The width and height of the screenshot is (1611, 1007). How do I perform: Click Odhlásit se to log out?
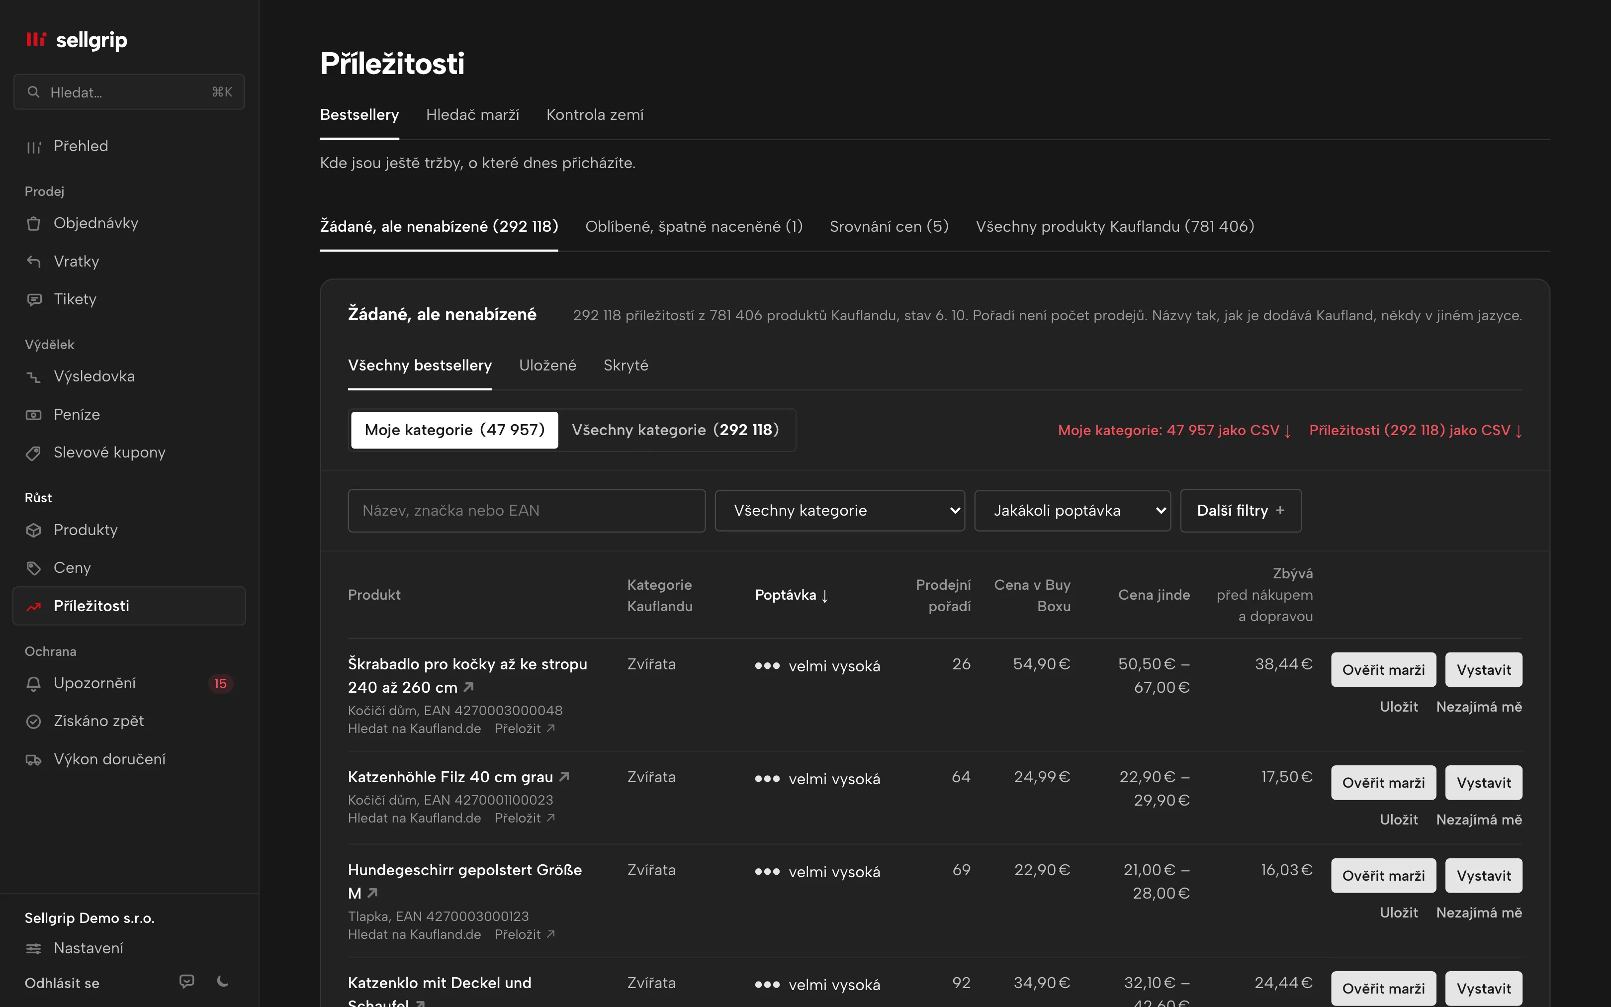point(62,983)
